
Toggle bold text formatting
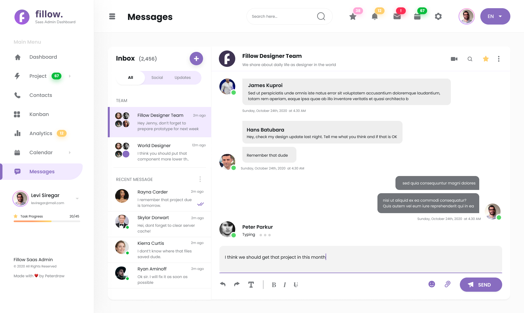(274, 285)
